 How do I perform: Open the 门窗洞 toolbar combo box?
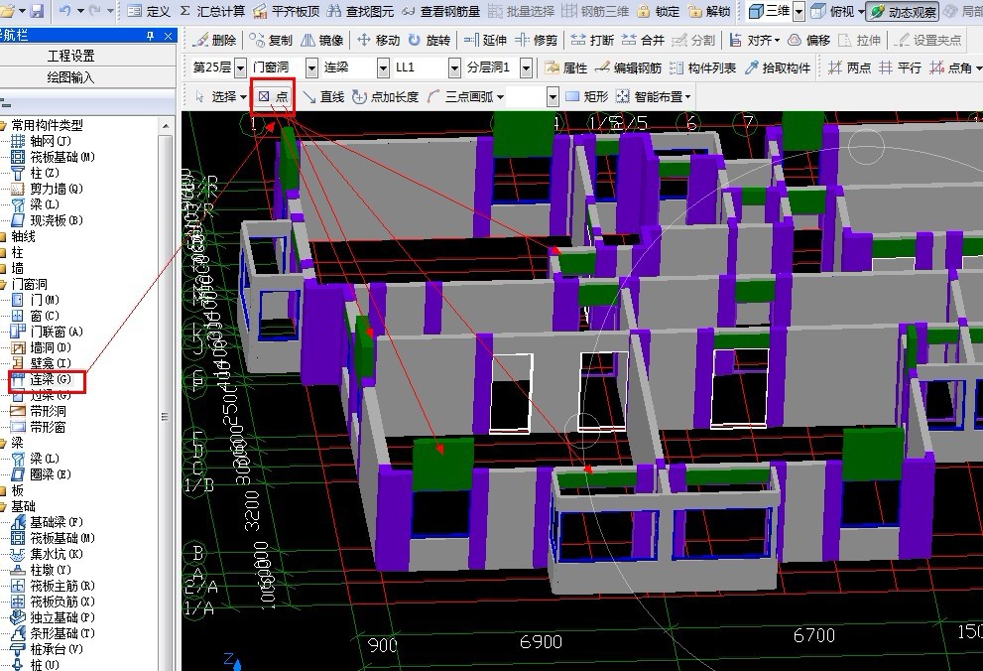[311, 67]
